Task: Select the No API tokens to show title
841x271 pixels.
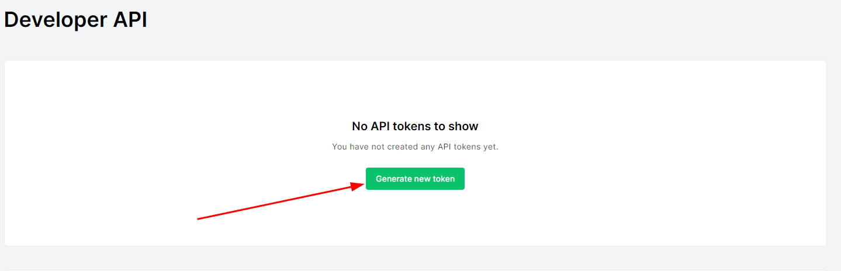Action: [415, 126]
